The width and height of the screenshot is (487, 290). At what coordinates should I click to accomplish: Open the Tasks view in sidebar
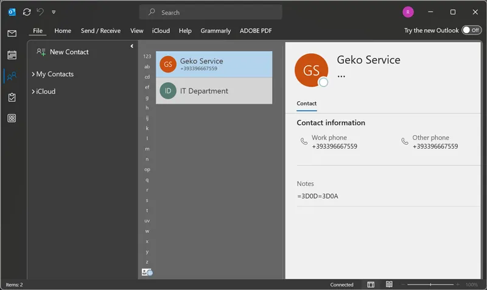pos(12,97)
